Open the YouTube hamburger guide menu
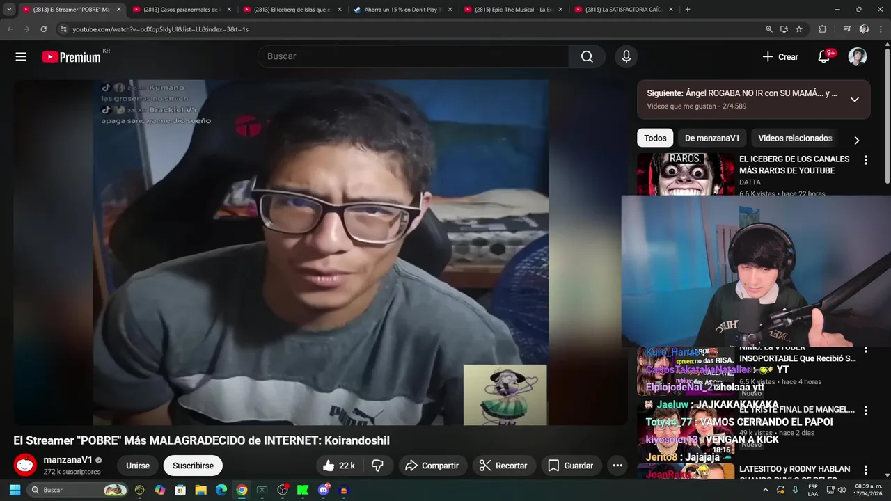Viewport: 891px width, 501px height. pos(21,57)
